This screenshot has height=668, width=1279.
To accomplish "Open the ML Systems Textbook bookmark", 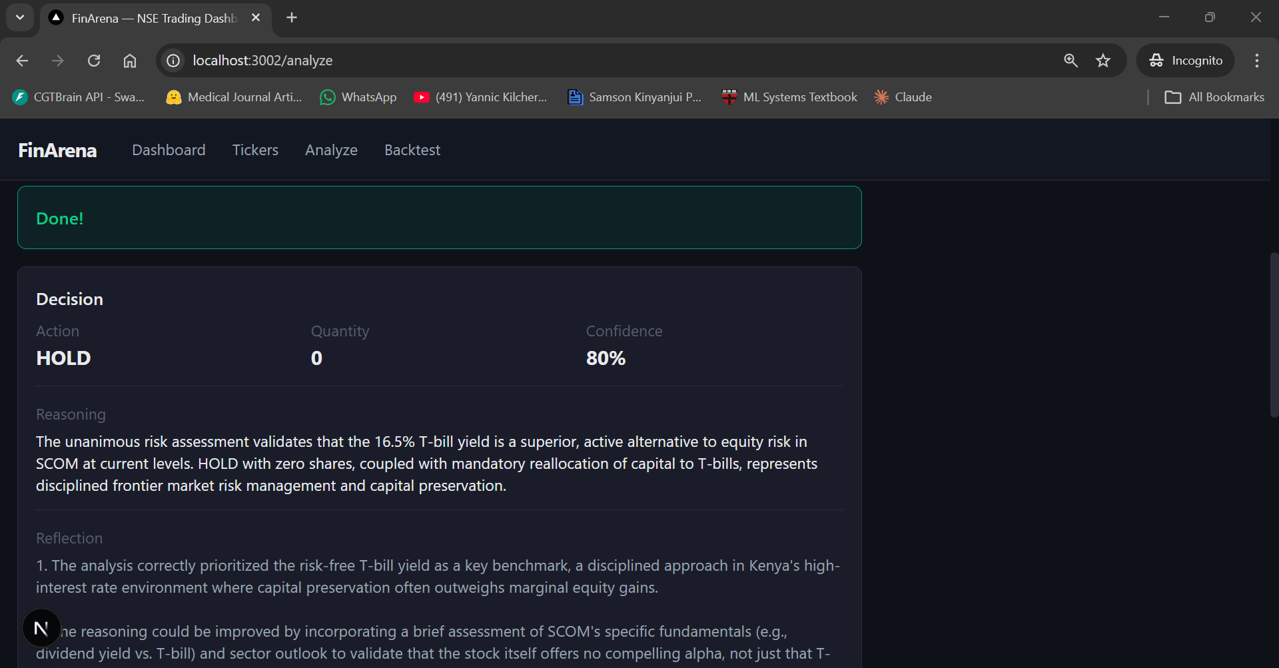I will [x=789, y=97].
